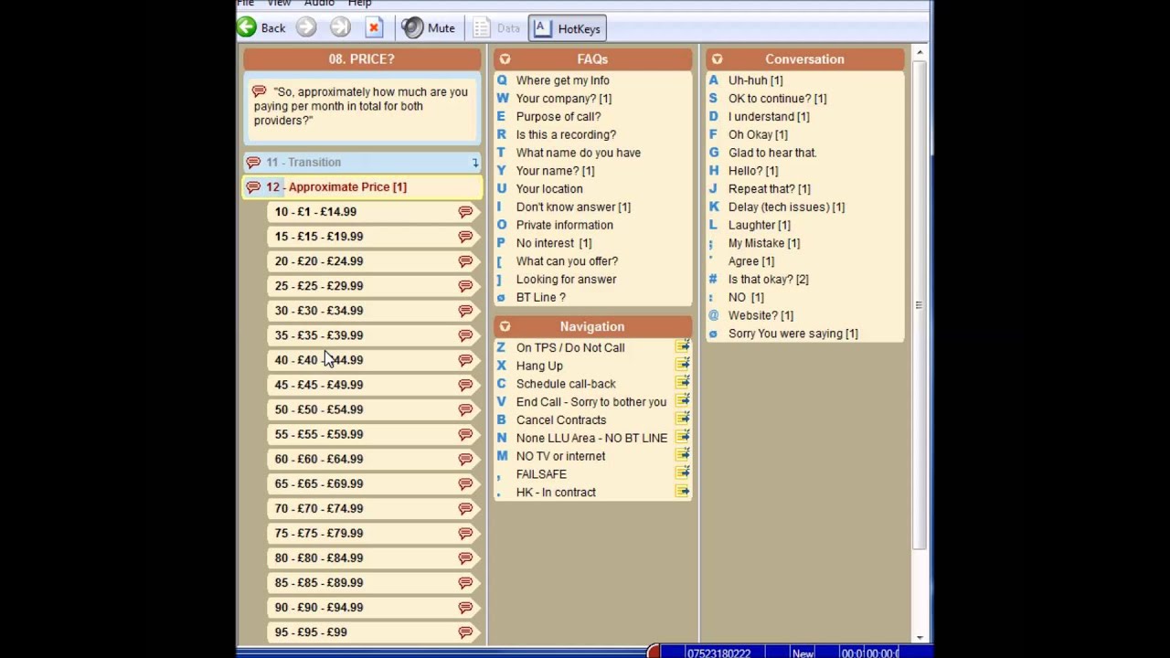1170x658 pixels.
Task: Play speech icon for £35 - £39.99
Action: (465, 335)
